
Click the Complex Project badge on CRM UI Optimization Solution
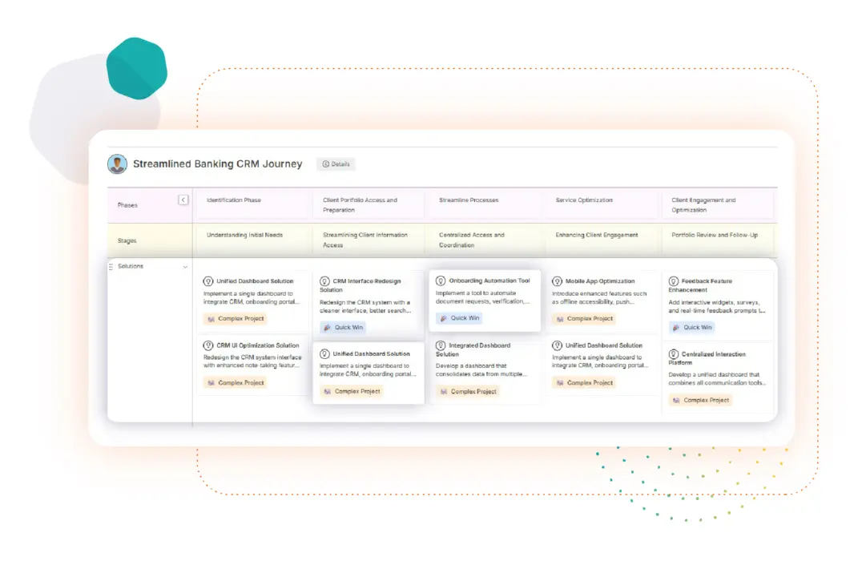coord(235,382)
